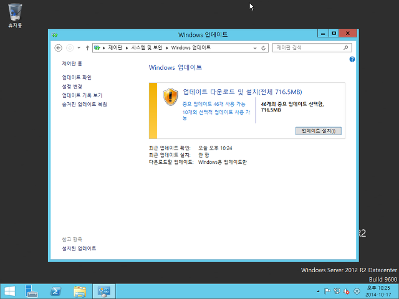Expand the arrow after 제어판 breadcrumb
This screenshot has height=299, width=399.
127,48
